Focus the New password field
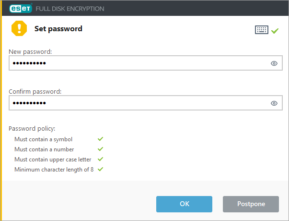289x221 pixels. pos(146,63)
